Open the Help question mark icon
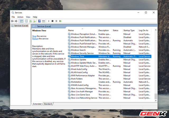This screenshot has height=118, width=169. pyautogui.click(x=39, y=21)
